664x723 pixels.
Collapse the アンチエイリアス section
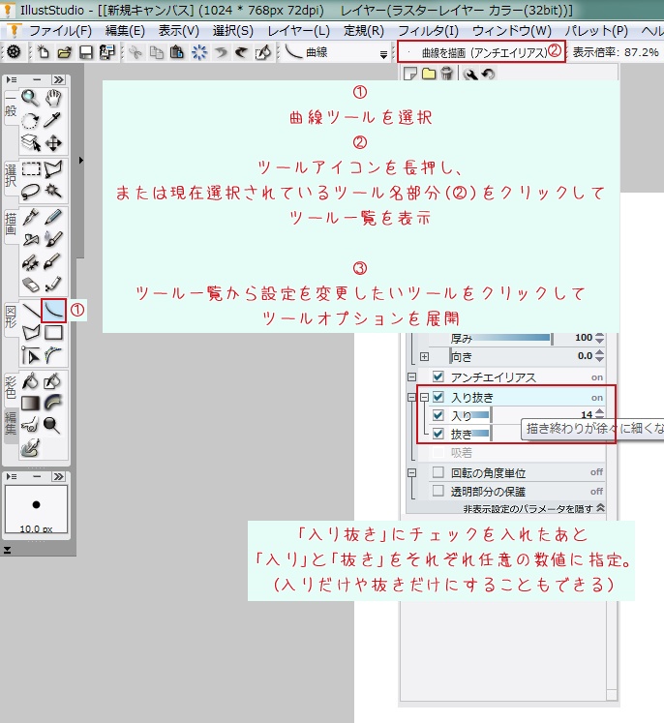pyautogui.click(x=411, y=377)
